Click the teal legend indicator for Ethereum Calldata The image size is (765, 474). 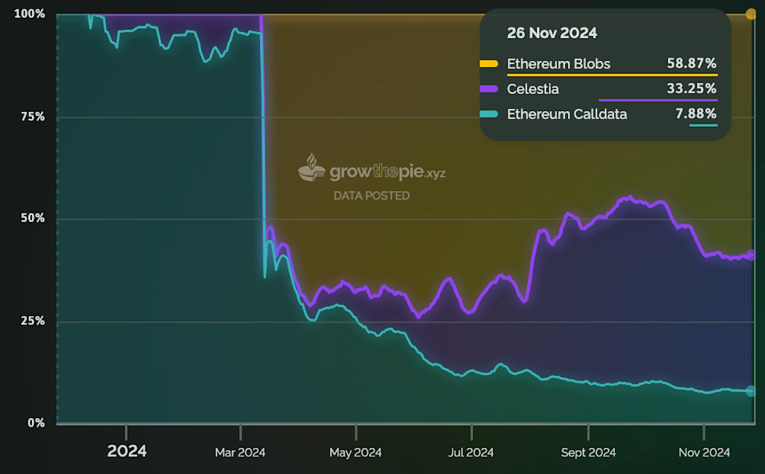pos(490,113)
